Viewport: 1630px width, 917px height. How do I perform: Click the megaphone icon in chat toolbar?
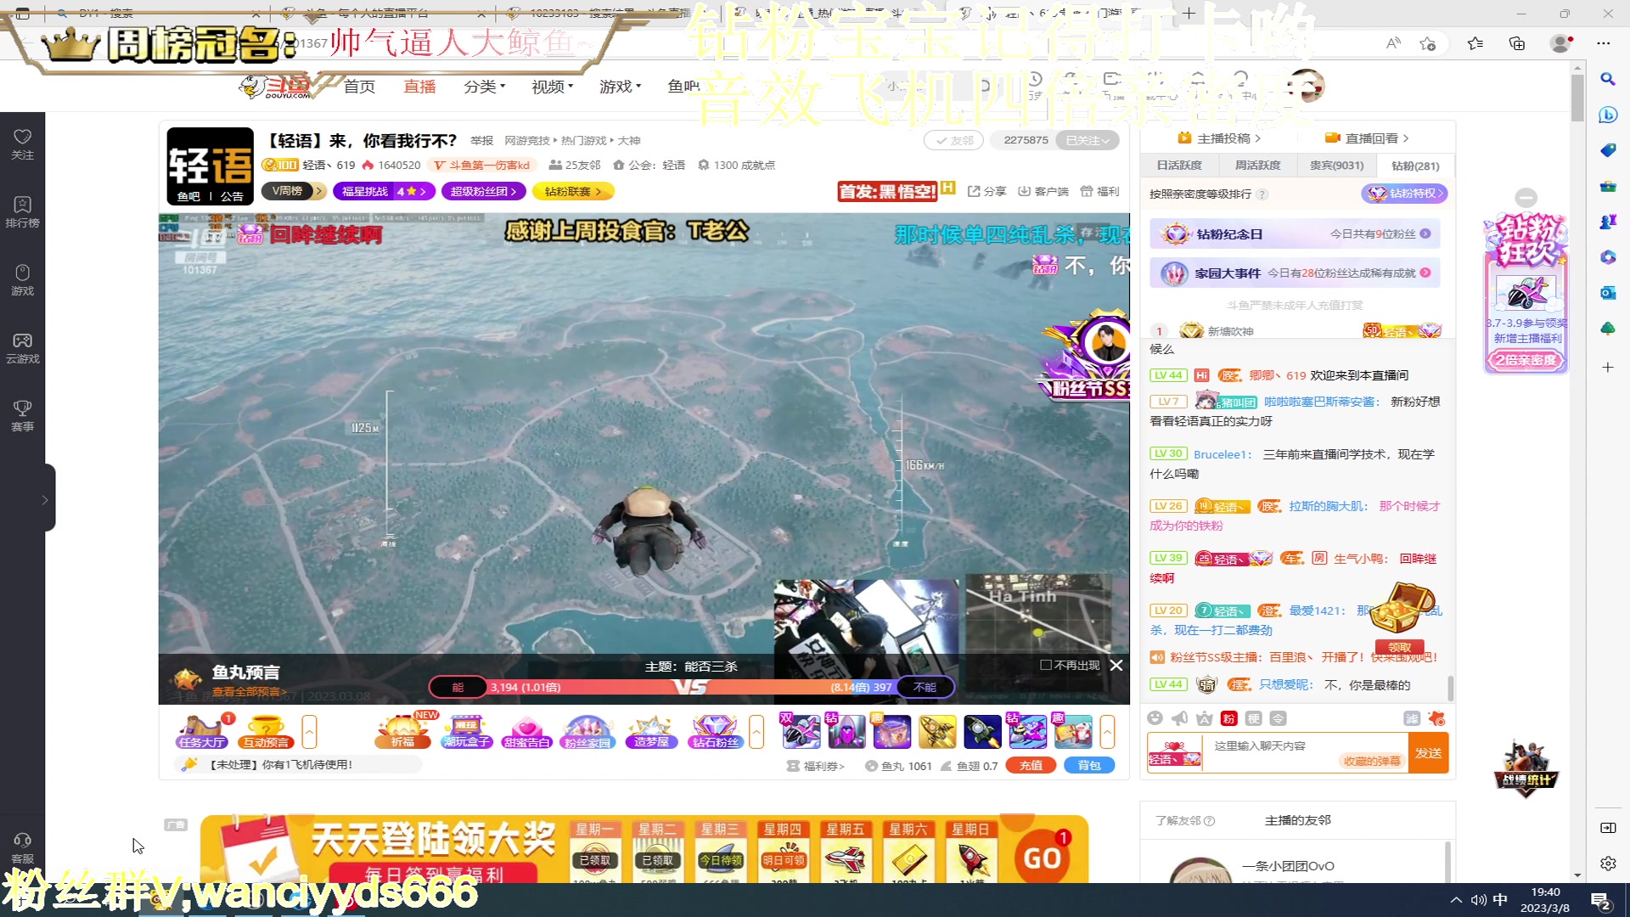[1179, 718]
